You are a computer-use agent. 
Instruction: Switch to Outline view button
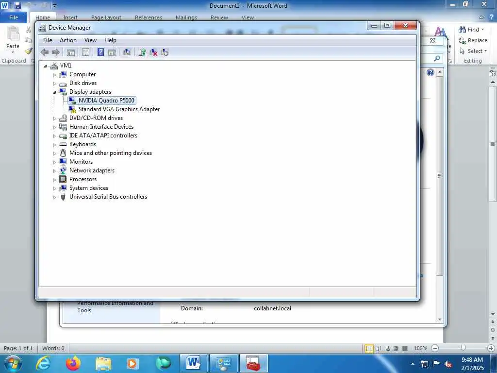(x=396, y=348)
